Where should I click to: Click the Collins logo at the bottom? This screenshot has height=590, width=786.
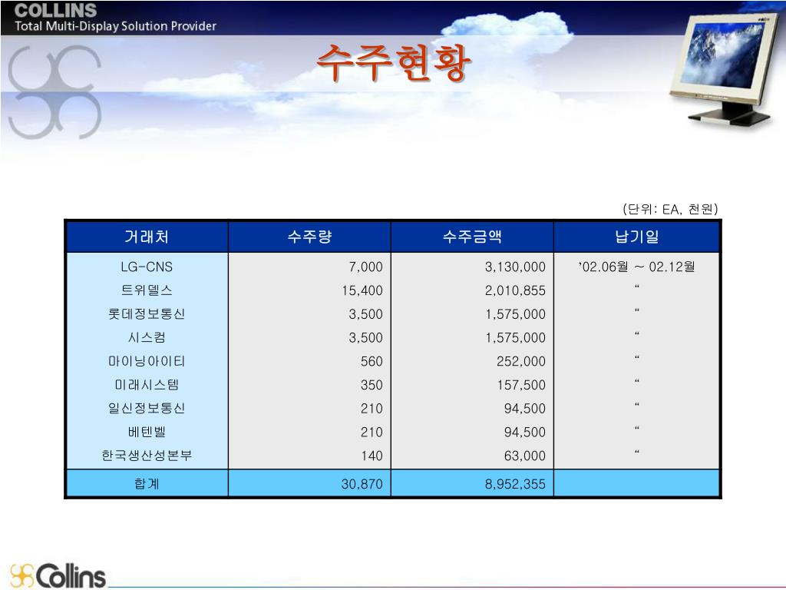click(58, 575)
